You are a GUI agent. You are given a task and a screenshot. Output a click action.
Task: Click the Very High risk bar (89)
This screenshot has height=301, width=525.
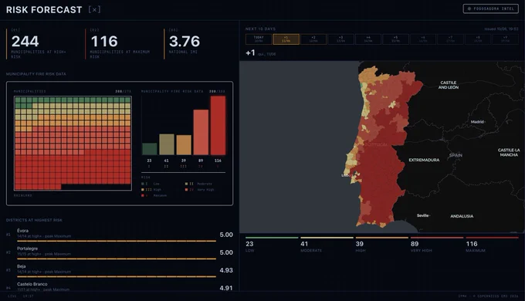201,132
